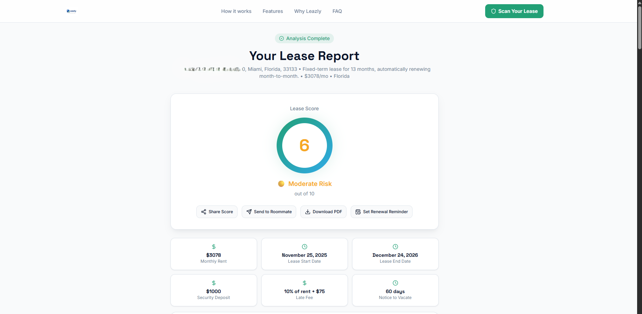The height and width of the screenshot is (314, 642).
Task: Click the page vertical scrollbar thumb
Action: pyautogui.click(x=640, y=27)
